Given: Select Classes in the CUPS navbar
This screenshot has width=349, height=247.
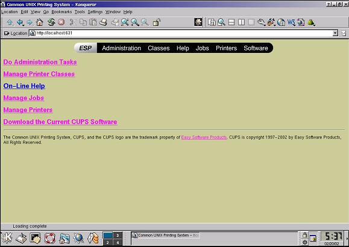Looking at the screenshot, I should [x=159, y=48].
